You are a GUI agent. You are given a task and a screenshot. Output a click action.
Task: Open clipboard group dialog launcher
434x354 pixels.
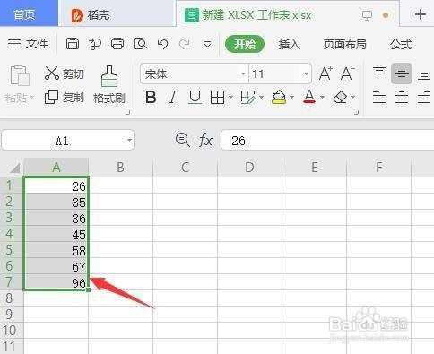click(x=127, y=113)
